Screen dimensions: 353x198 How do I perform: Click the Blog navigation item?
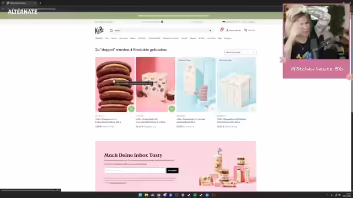tap(220, 38)
